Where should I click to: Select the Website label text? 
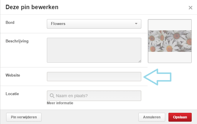(x=13, y=75)
